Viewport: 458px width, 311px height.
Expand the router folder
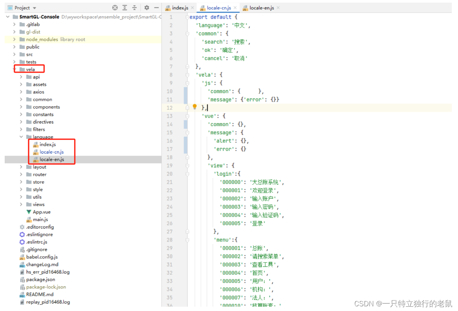click(x=21, y=175)
